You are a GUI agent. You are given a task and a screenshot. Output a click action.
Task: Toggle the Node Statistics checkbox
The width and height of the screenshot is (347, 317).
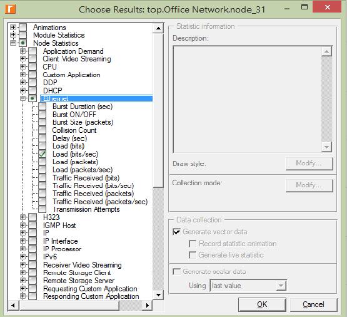(x=23, y=43)
